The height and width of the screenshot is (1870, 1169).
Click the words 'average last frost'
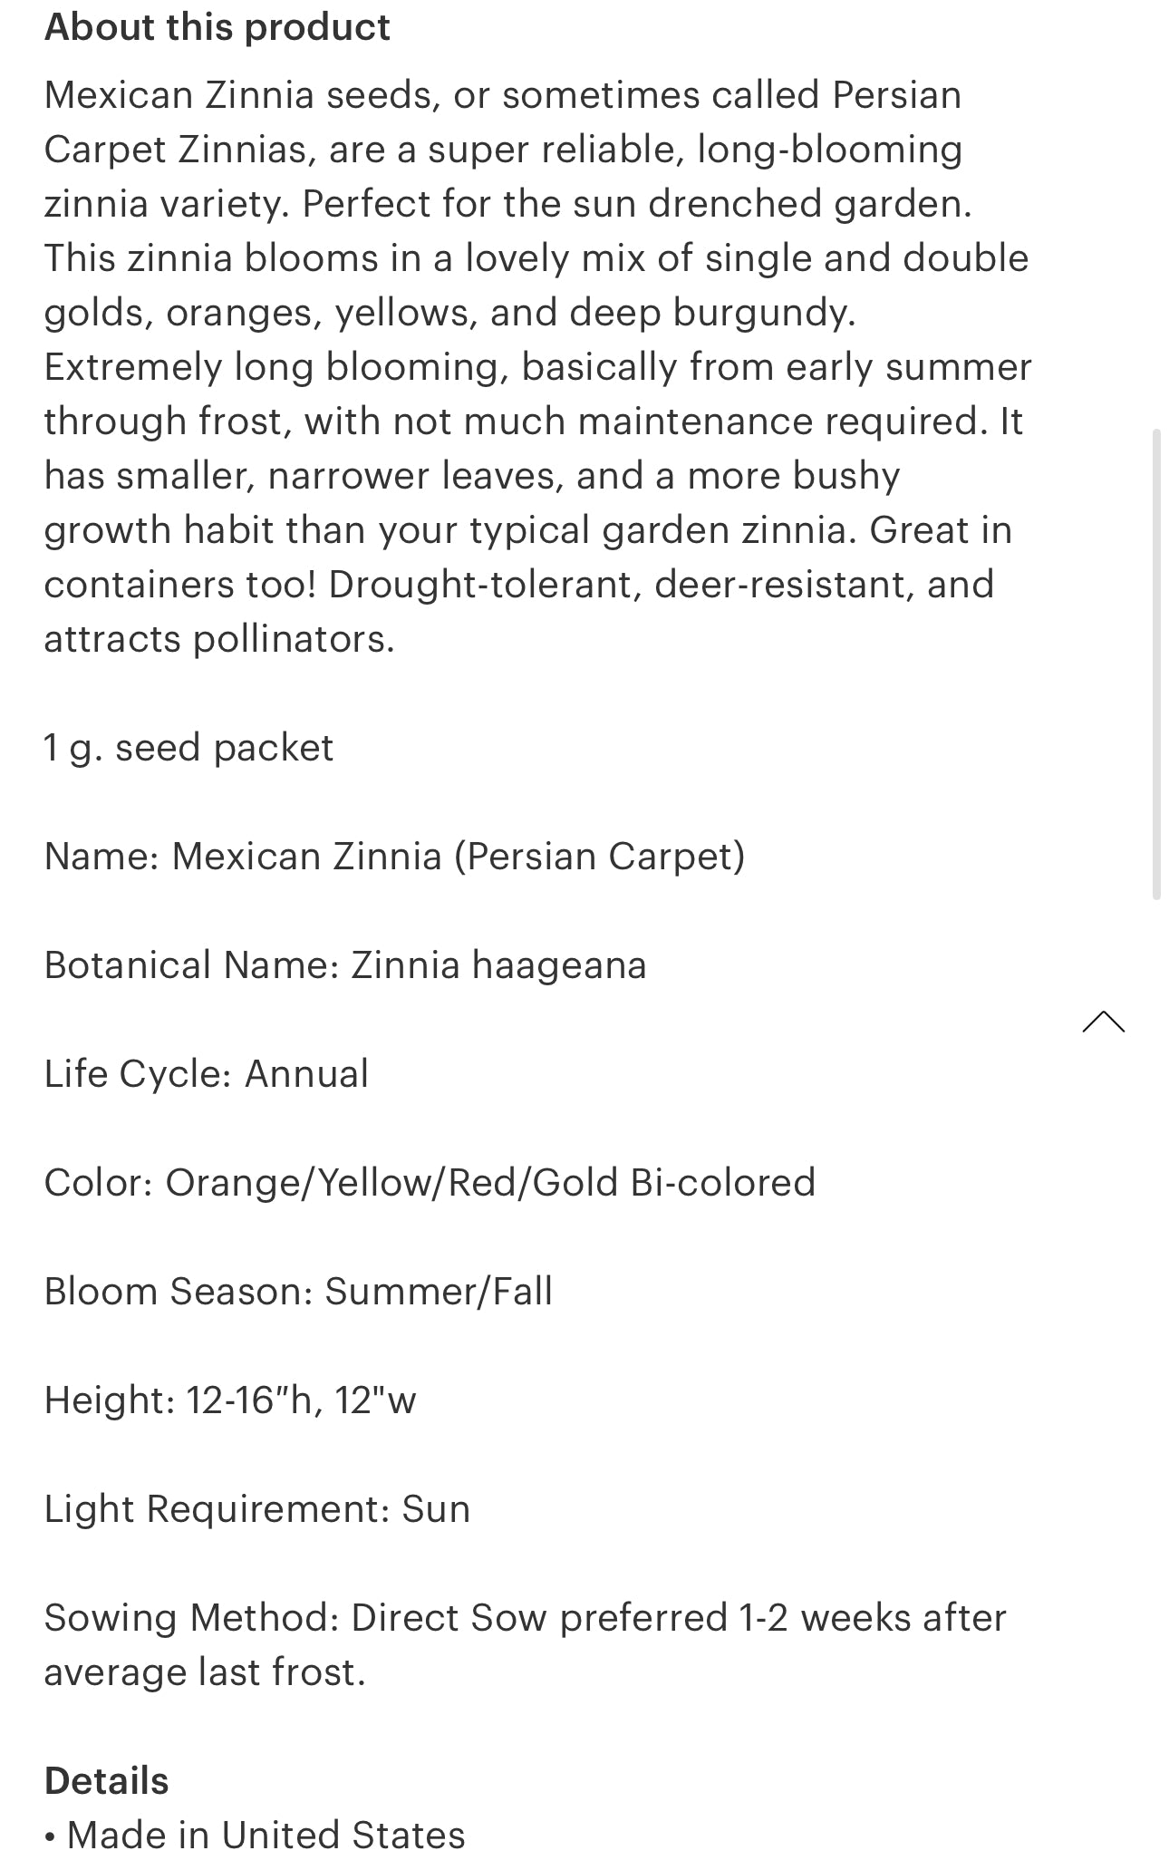(x=204, y=1672)
